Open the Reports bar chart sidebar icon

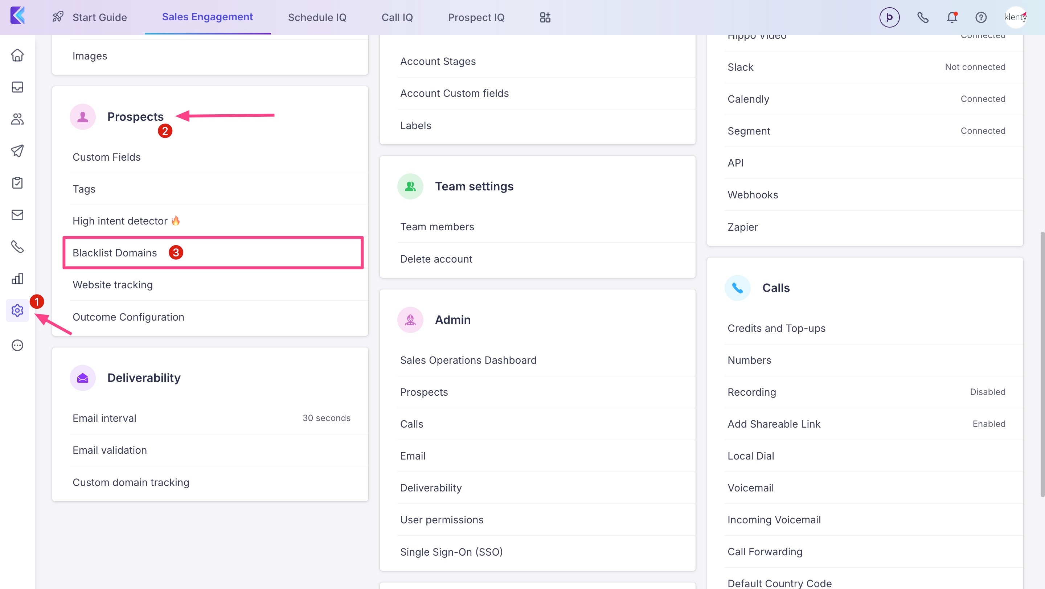(17, 279)
